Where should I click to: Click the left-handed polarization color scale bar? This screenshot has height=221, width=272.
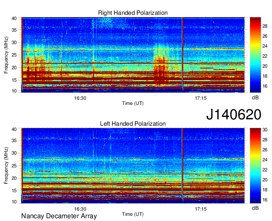tap(255, 166)
